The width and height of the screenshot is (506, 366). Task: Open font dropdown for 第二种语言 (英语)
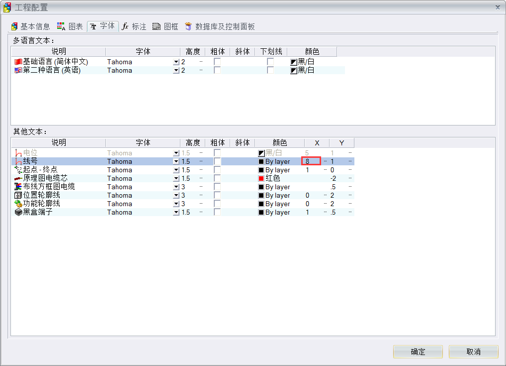176,70
